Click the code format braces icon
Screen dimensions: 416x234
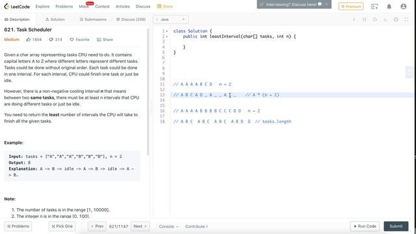(x=364, y=19)
